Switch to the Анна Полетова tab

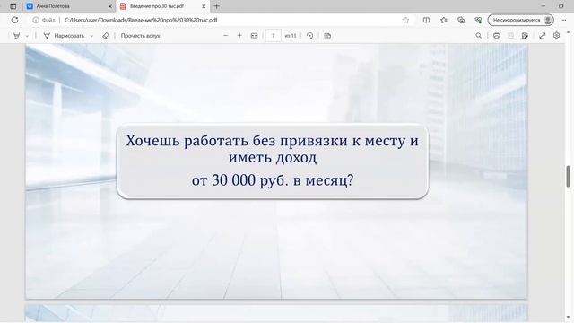69,6
